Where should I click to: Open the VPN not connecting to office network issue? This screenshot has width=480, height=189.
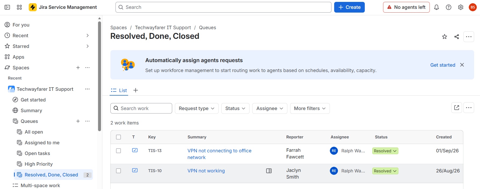click(x=219, y=154)
